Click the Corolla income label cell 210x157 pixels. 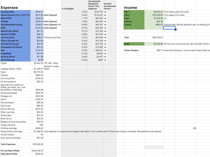click(x=134, y=25)
